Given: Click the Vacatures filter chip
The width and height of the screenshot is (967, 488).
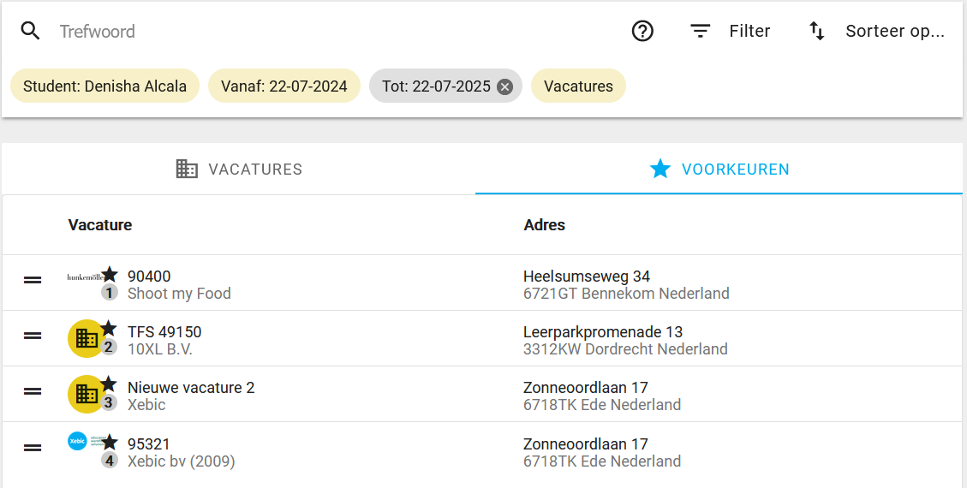Looking at the screenshot, I should (x=578, y=86).
